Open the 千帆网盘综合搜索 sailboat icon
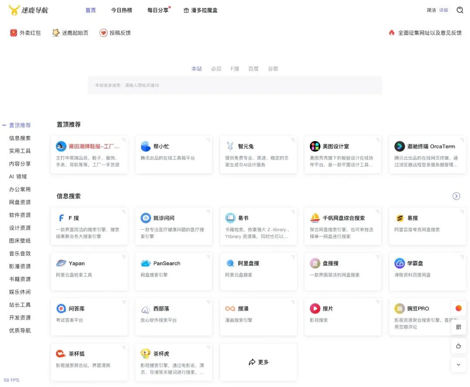Viewport: 470px width, 387px height. click(315, 218)
